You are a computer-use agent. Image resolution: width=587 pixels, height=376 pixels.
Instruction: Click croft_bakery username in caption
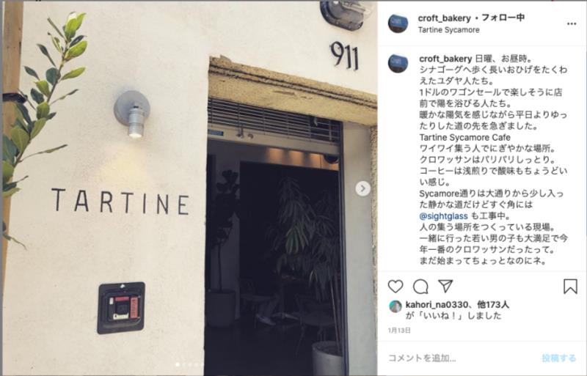pyautogui.click(x=445, y=59)
